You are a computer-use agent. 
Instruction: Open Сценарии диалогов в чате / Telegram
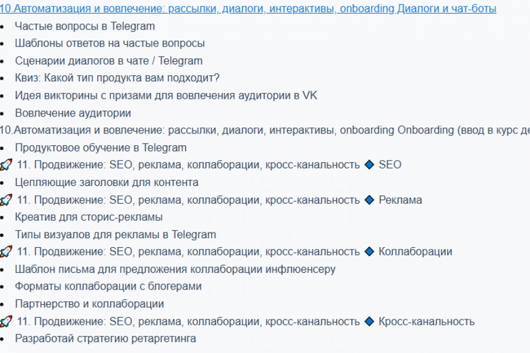[108, 61]
